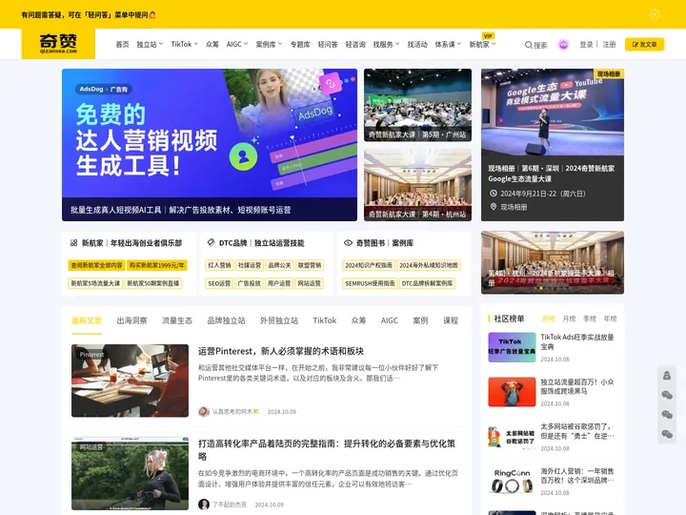This screenshot has width=686, height=515.
Task: Click the 现场相册 location pin icon
Action: coord(494,207)
